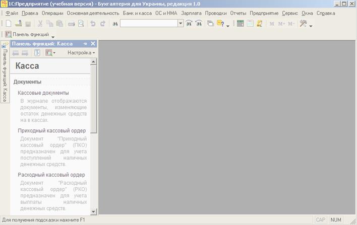Screen dimensions: 357x225
Task: Pin the Панель функций: Касса panel
Action: pyautogui.click(x=85, y=44)
